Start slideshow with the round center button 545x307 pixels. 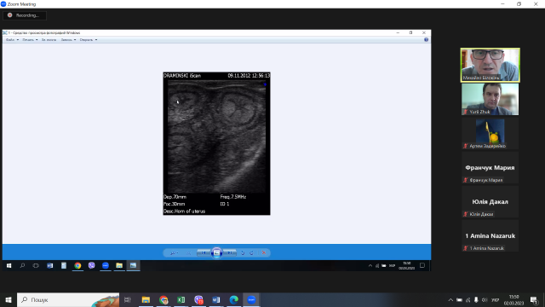[x=216, y=253]
